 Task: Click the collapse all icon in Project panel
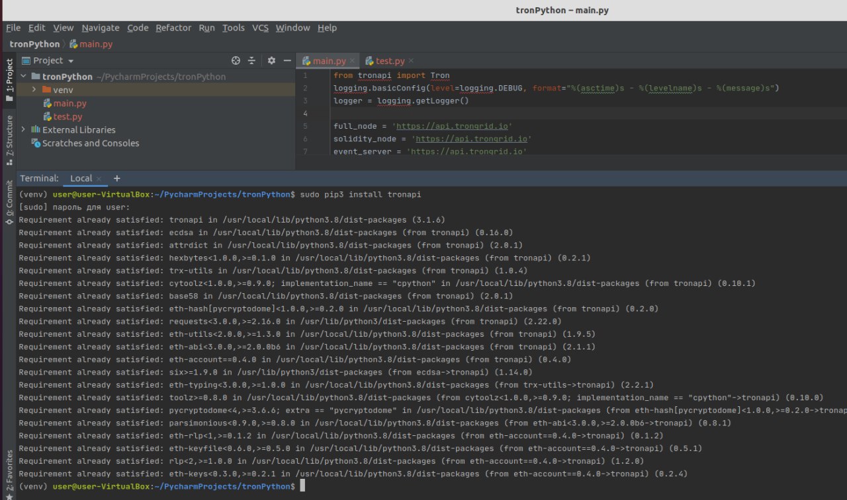tap(251, 60)
